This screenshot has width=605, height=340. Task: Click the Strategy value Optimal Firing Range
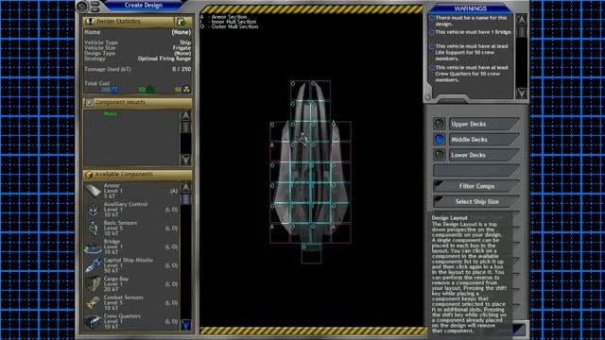164,59
